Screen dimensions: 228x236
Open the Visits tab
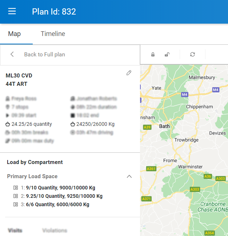(15, 230)
